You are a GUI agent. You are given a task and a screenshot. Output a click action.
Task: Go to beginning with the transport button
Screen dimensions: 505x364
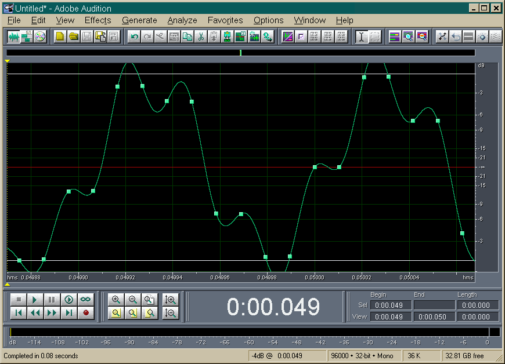pyautogui.click(x=19, y=313)
